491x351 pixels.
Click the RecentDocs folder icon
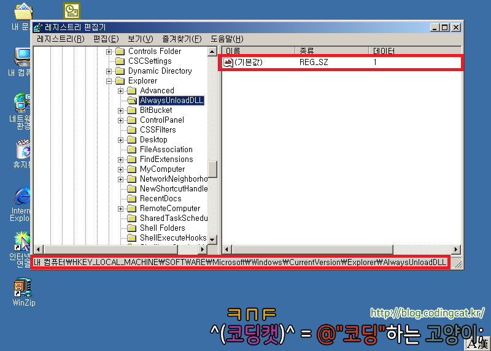pos(132,199)
